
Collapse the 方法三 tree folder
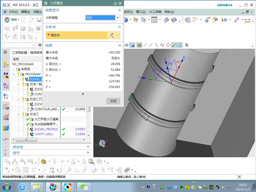19,114
